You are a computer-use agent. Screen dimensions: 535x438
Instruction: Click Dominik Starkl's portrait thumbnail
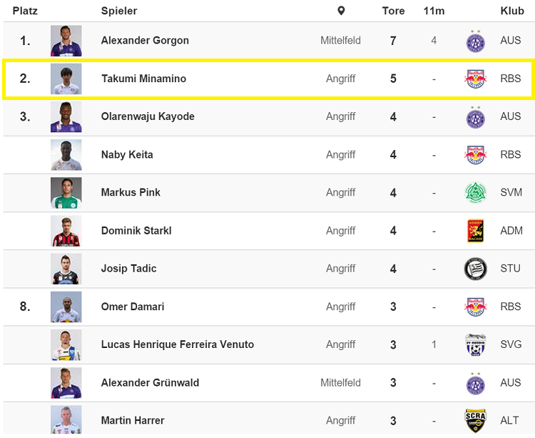pos(66,231)
